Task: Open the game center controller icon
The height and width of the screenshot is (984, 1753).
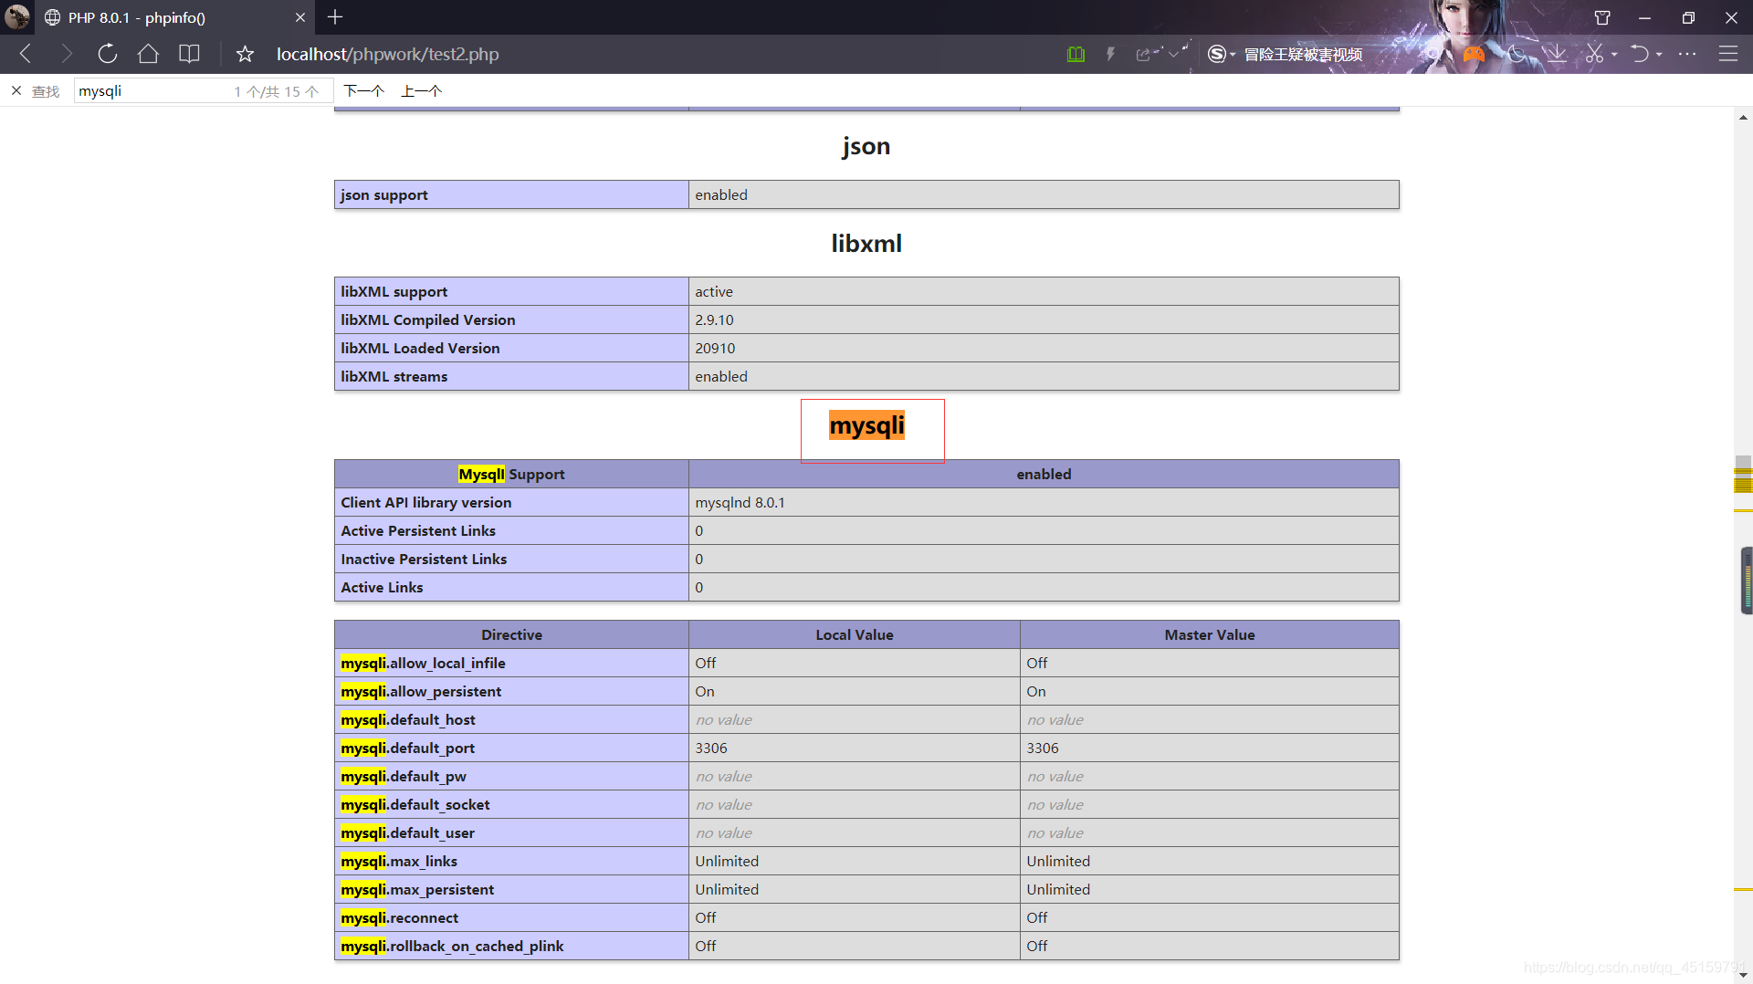Action: (x=1474, y=54)
